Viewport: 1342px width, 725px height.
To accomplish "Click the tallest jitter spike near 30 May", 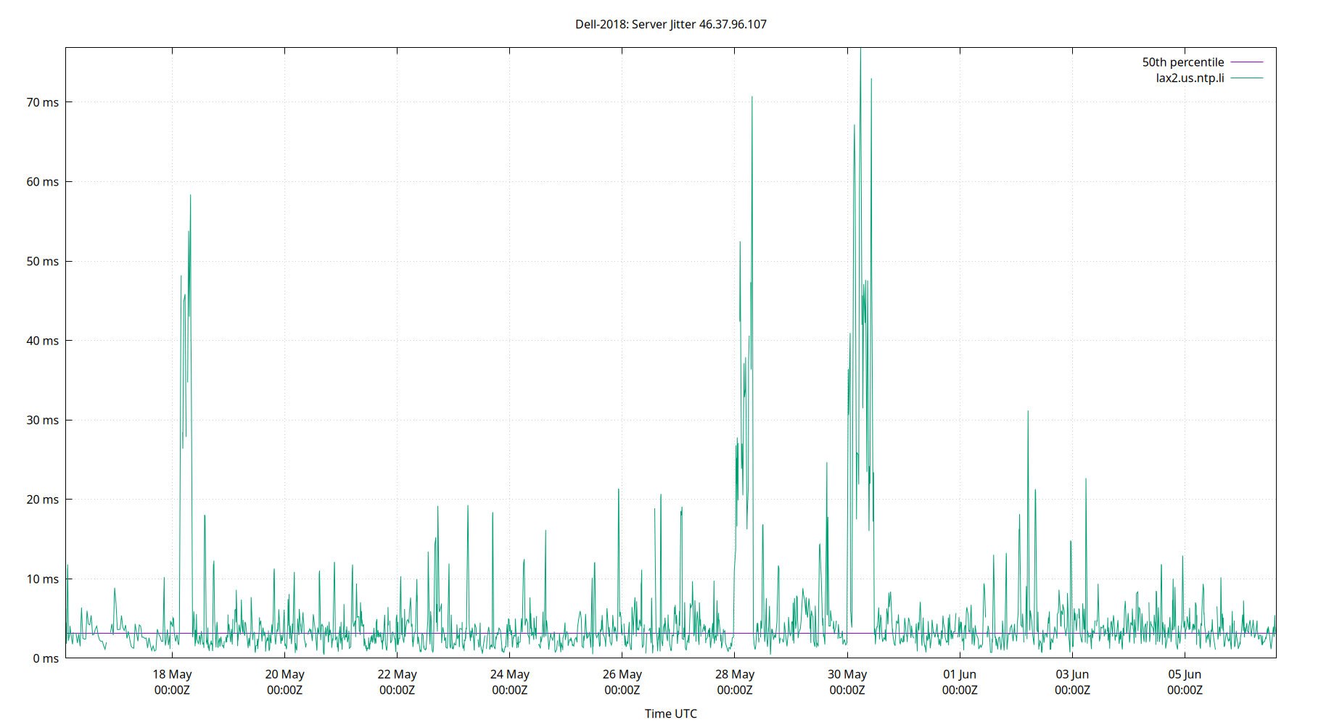I will (x=860, y=51).
